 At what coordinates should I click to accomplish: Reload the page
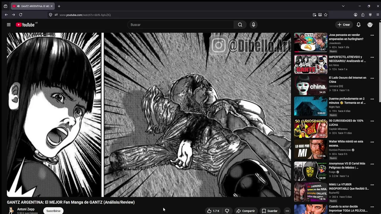pos(21,15)
